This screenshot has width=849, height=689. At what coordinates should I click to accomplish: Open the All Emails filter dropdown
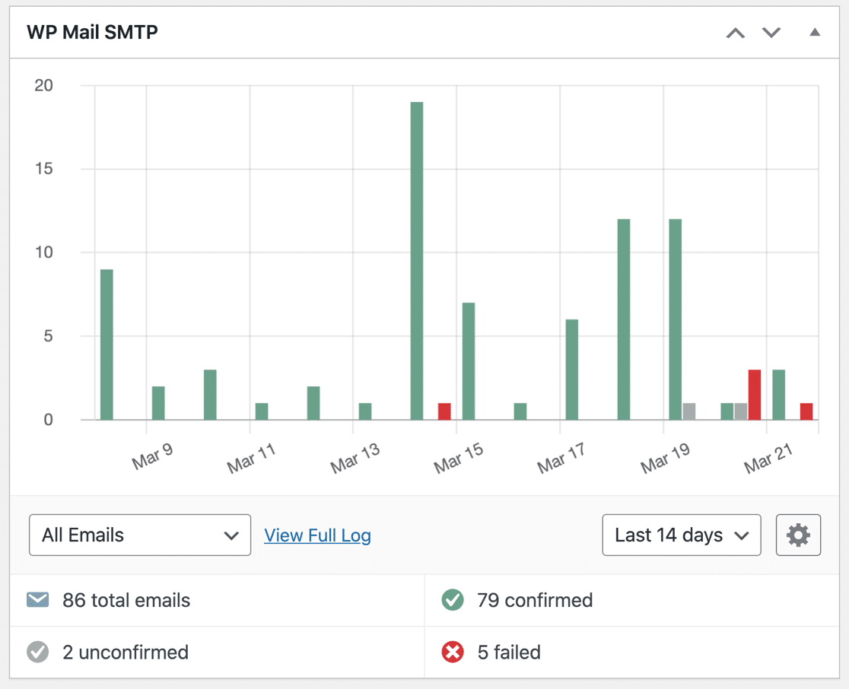[x=139, y=535]
